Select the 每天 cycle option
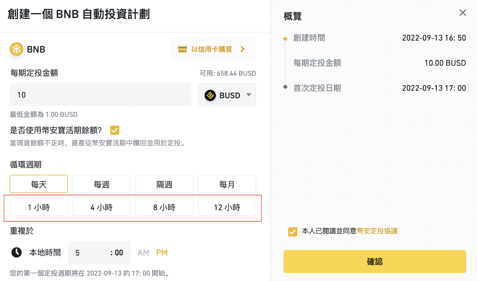The height and width of the screenshot is (281, 477). tap(39, 184)
